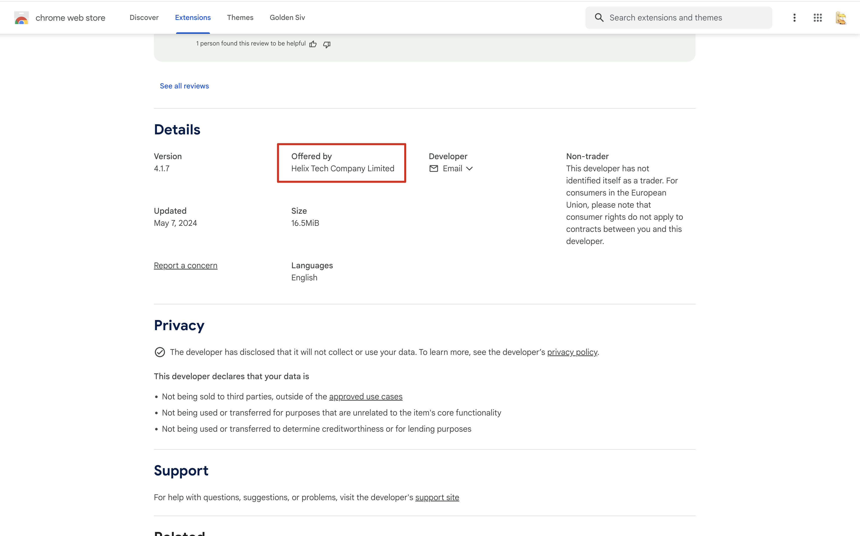Click the privacy disclosure checkmark icon
This screenshot has height=536, width=860.
[x=159, y=352]
